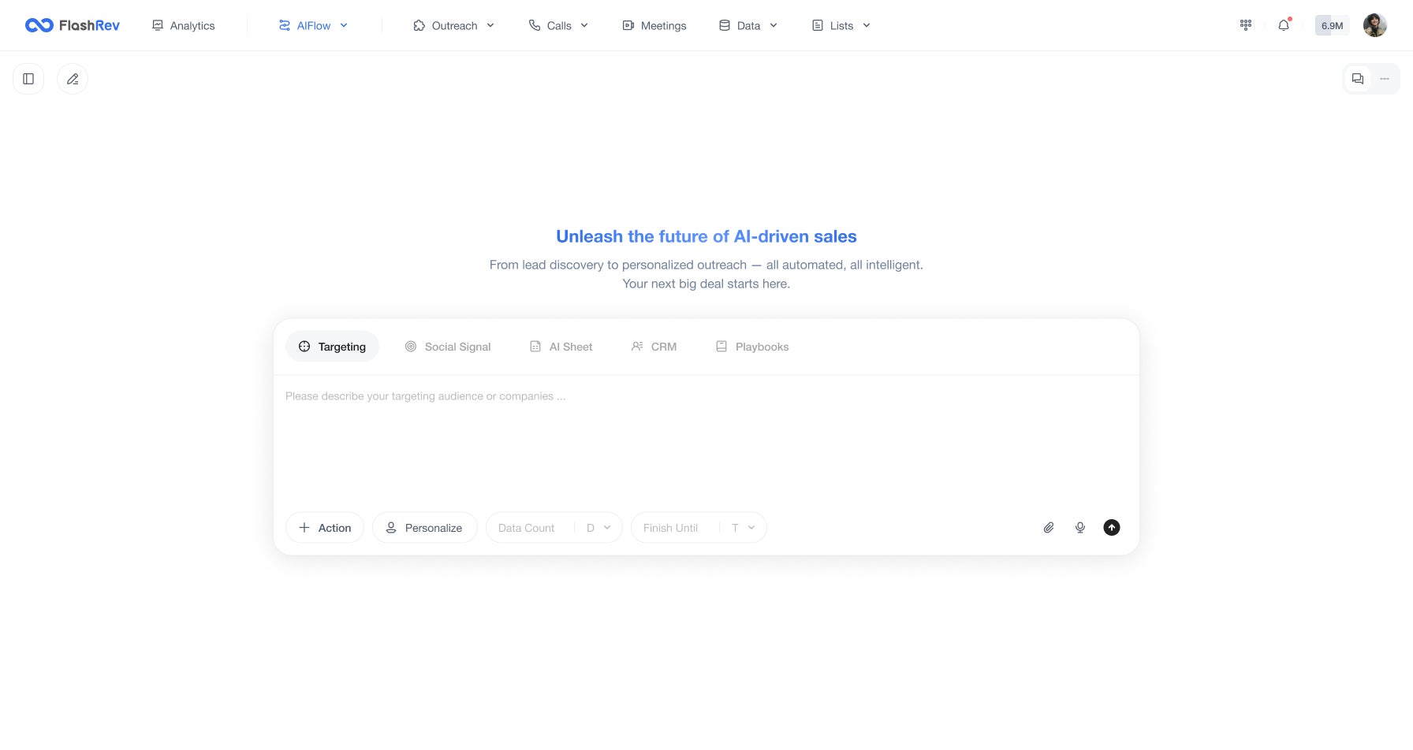Switch to the Social Signal tab

click(448, 347)
